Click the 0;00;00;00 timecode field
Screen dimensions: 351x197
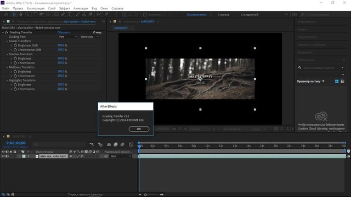pyautogui.click(x=16, y=143)
